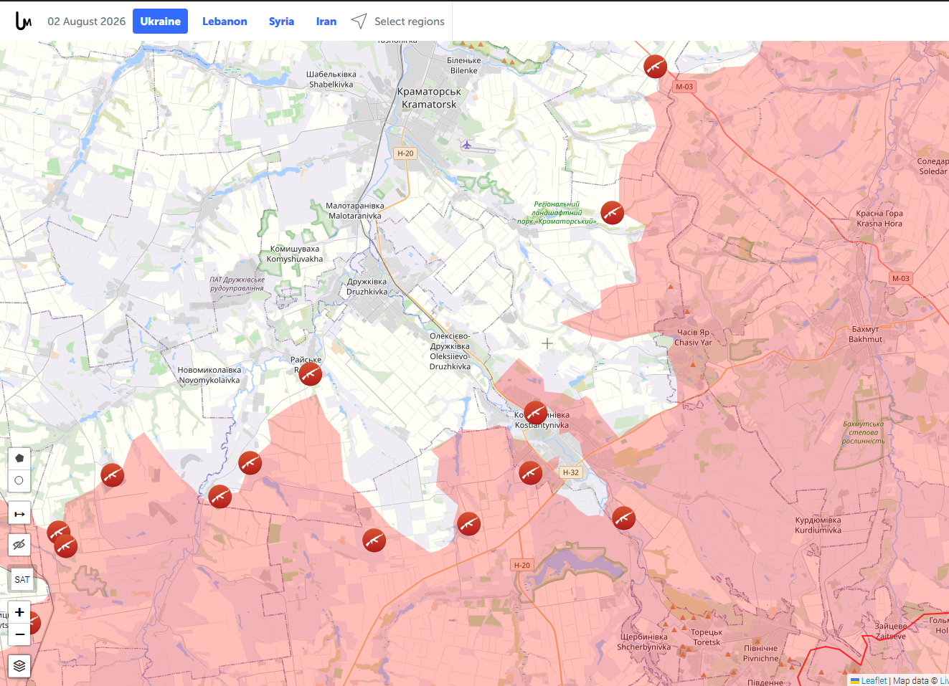The image size is (949, 686).
Task: Open the topmost gun marker above M-03 shield
Action: pyautogui.click(x=655, y=66)
